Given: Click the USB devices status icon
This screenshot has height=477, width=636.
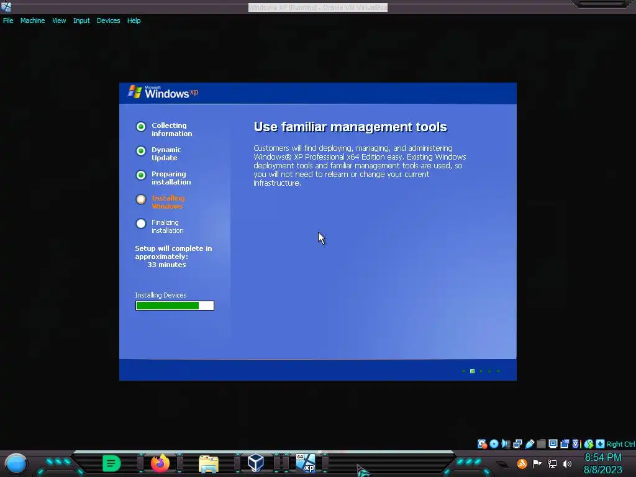Looking at the screenshot, I should click(529, 443).
